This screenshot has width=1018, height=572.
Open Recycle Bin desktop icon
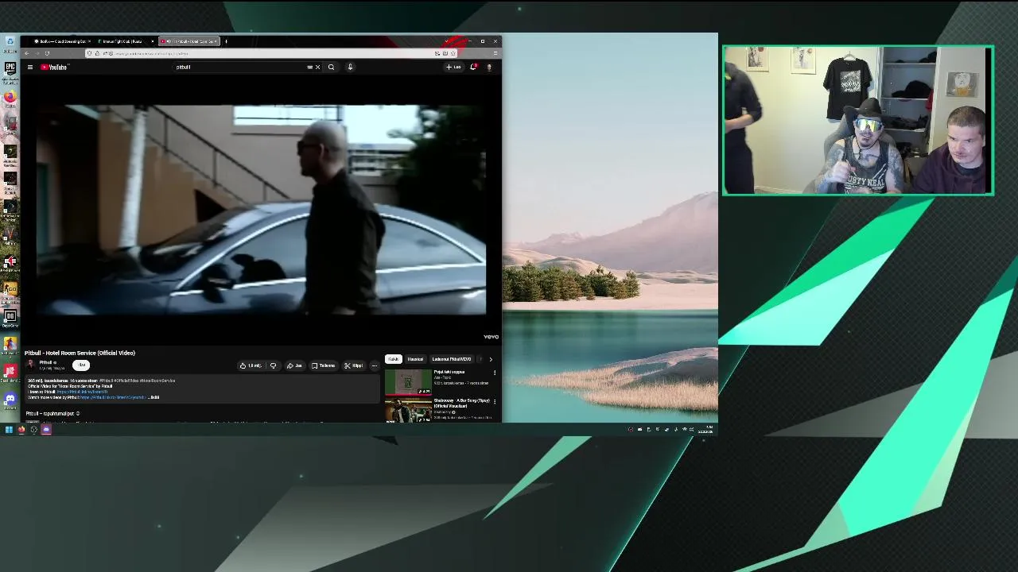click(10, 44)
